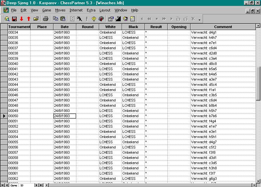
Task: Click the Paste clipboard toolbar icon
Action: [63, 19]
